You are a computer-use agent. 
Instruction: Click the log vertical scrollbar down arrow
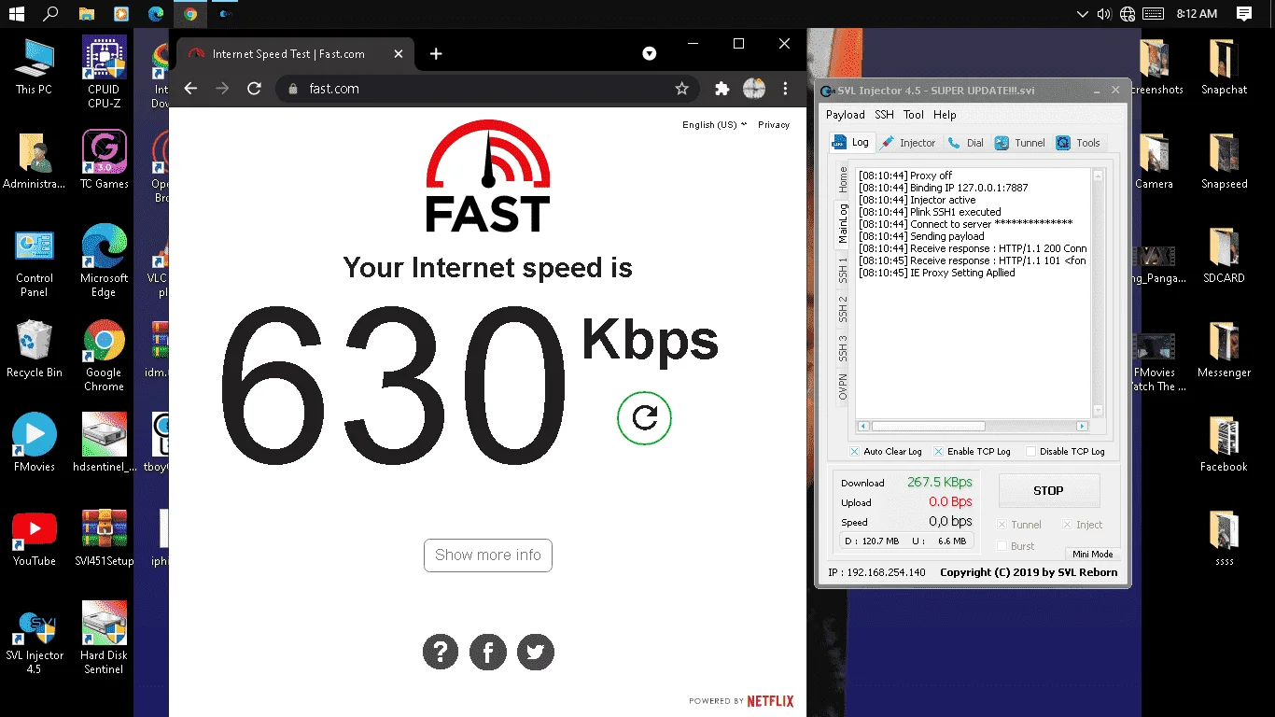click(x=1098, y=410)
